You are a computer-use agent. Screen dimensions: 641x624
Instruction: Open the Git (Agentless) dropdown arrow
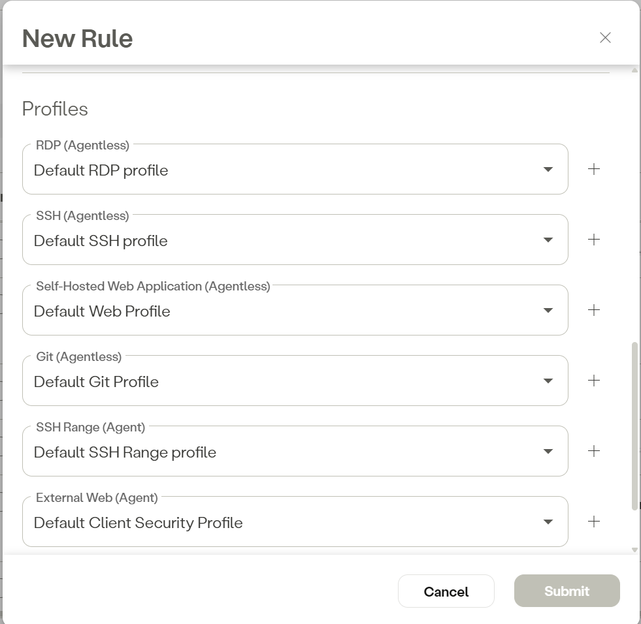(548, 381)
